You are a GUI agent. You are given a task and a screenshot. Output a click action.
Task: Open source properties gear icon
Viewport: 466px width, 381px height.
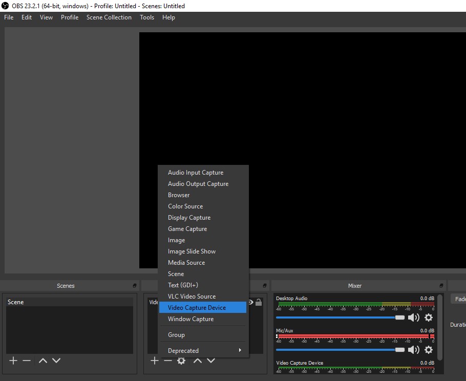[181, 361]
